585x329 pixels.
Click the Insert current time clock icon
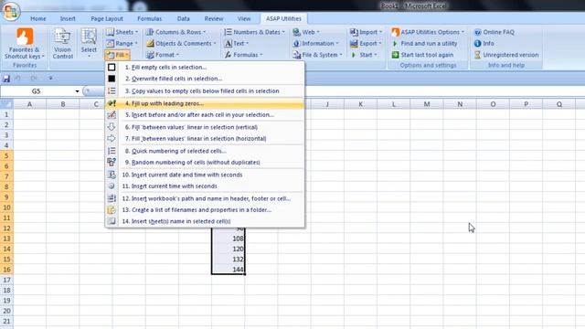[112, 186]
